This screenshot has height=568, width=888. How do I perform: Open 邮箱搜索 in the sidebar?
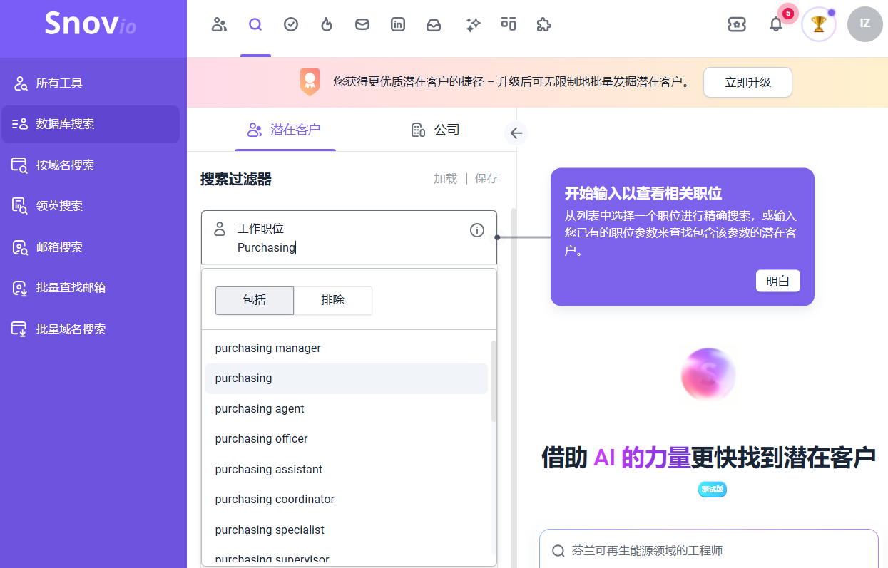(91, 247)
